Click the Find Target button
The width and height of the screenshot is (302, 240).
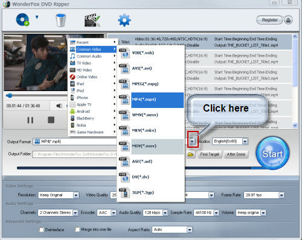[210, 154]
